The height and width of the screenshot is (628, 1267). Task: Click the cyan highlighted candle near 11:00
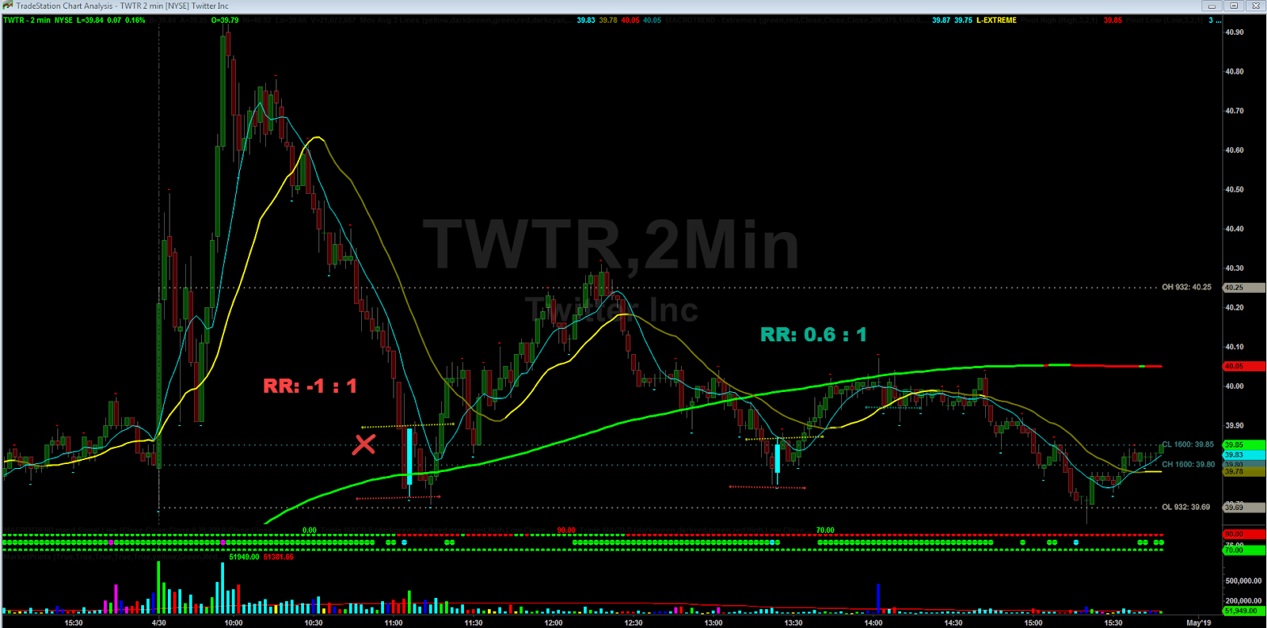[x=409, y=457]
